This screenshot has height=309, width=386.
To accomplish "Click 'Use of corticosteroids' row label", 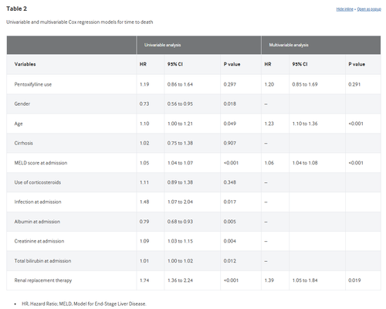I will (38, 182).
